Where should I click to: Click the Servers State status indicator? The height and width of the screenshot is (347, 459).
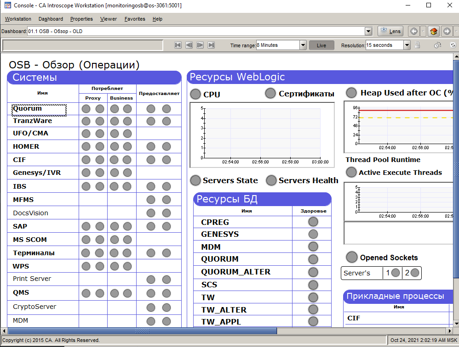(195, 180)
